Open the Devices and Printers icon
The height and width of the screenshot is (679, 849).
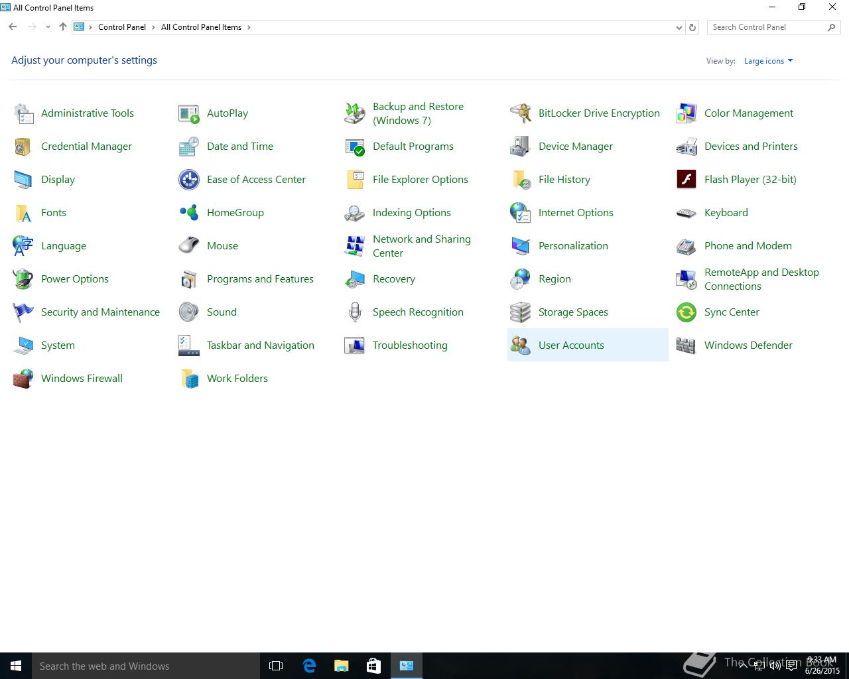coord(686,147)
